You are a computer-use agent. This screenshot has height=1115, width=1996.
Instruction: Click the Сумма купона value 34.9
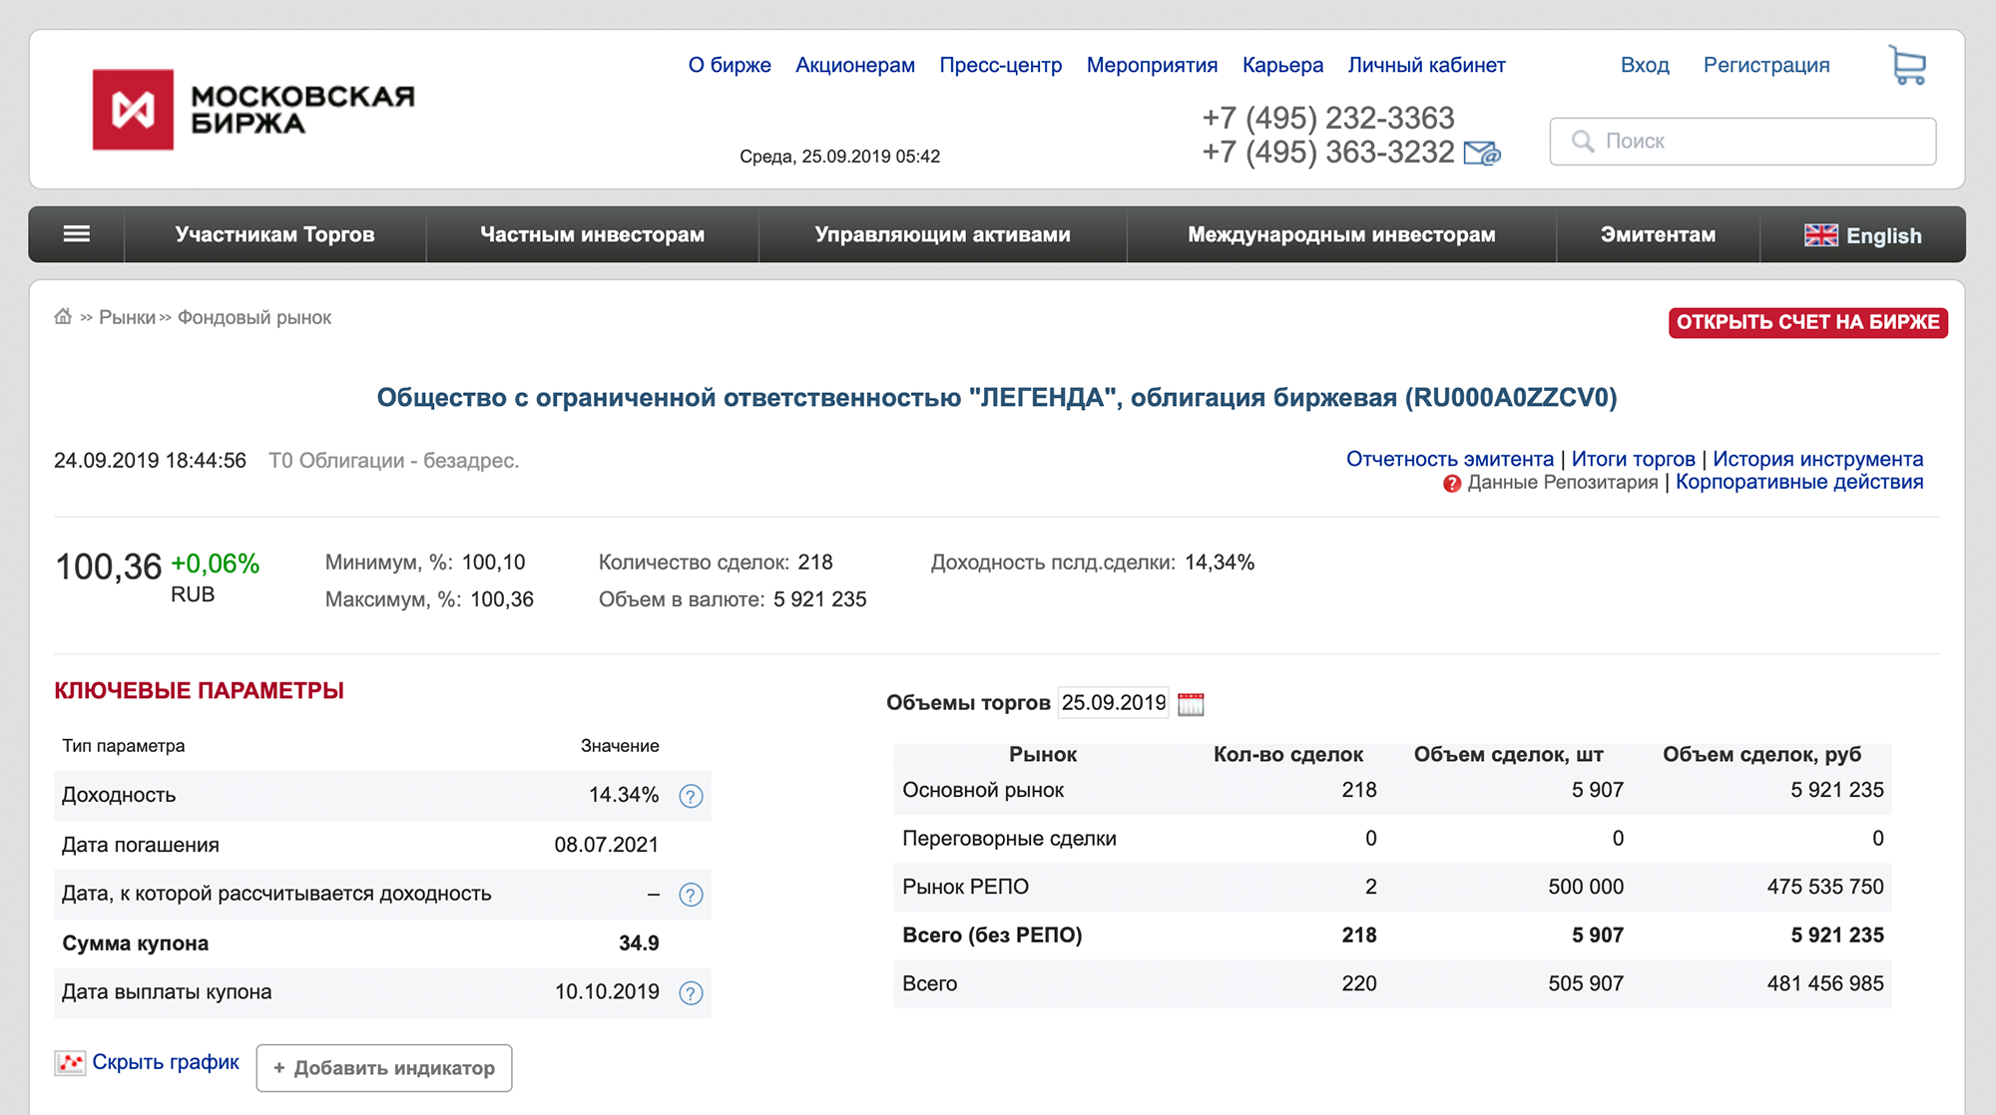639,943
